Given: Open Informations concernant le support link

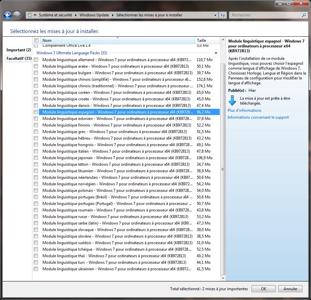Looking at the screenshot, I should pos(258,117).
